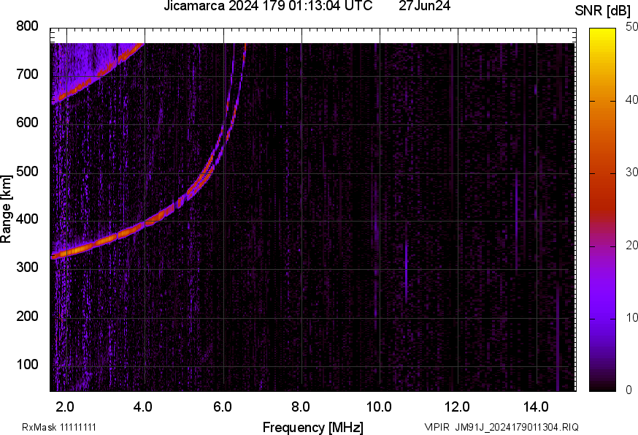Click the 800 range tick label
Image resolution: width=638 pixels, height=435 pixels.
pos(27,26)
